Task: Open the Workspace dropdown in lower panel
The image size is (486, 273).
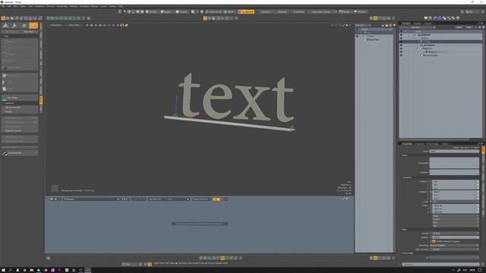Action: [91, 199]
